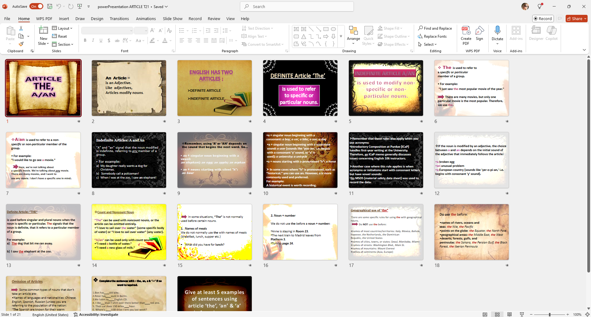Click the Increase Font Size icon
Viewport: 591px width, 317px height.
tap(152, 30)
